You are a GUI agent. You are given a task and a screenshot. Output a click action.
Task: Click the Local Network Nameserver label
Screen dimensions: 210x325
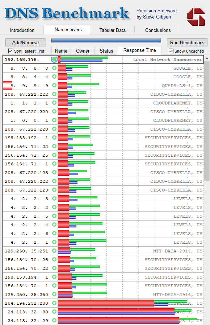tap(168, 59)
